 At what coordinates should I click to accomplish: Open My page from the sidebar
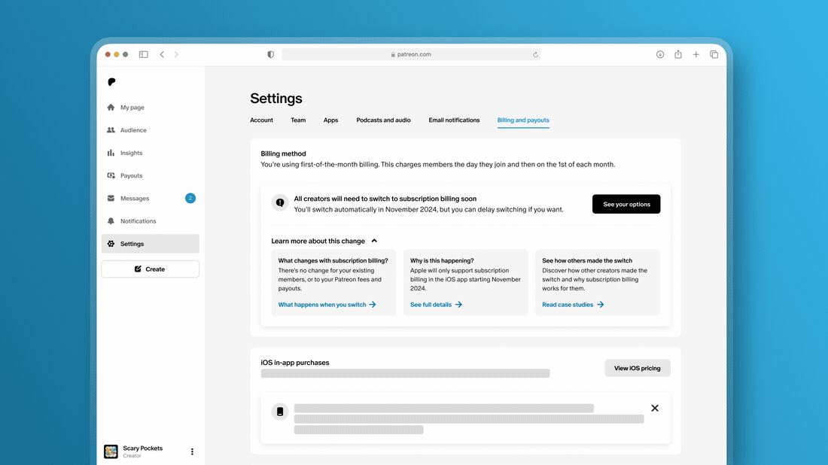click(132, 108)
